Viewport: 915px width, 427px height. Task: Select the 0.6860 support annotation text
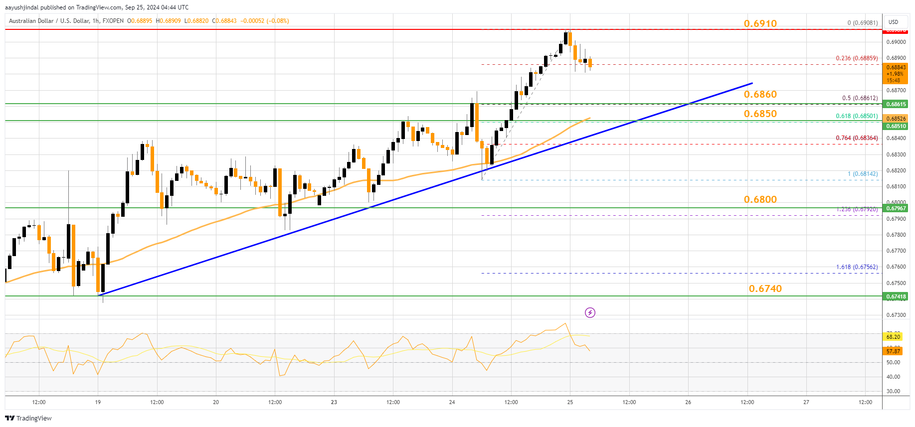(760, 94)
